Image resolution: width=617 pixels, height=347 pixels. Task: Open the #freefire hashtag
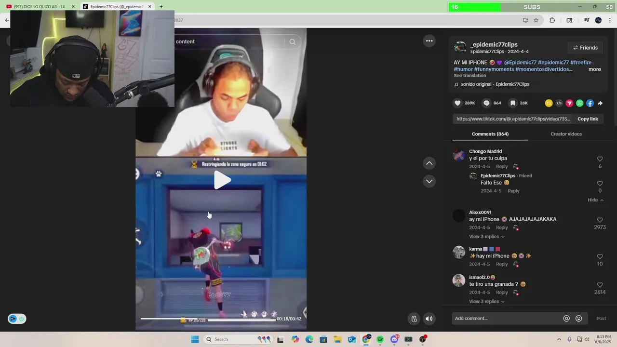pos(581,63)
